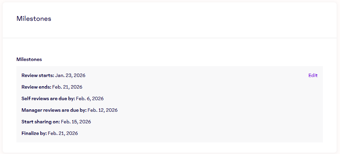This screenshot has height=154, width=340.
Task: Select the Jan. 23, 2026 date
Action: click(70, 75)
